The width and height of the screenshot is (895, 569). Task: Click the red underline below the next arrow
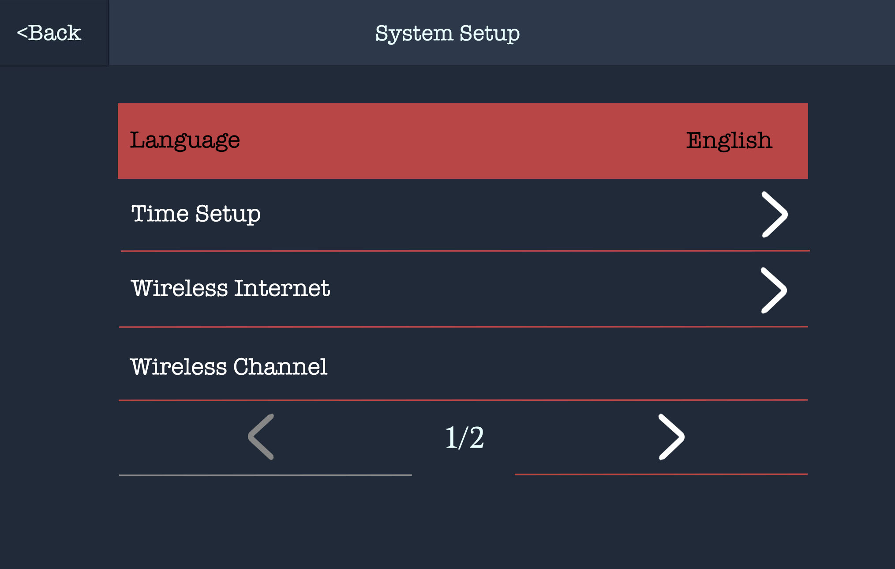tap(661, 474)
